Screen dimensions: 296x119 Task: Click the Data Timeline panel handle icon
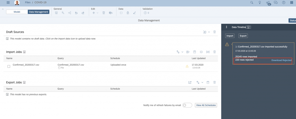(x=227, y=27)
